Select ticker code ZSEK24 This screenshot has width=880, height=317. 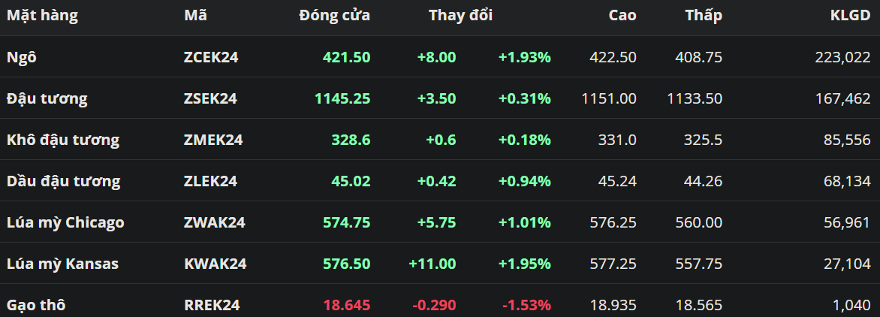[x=210, y=98]
